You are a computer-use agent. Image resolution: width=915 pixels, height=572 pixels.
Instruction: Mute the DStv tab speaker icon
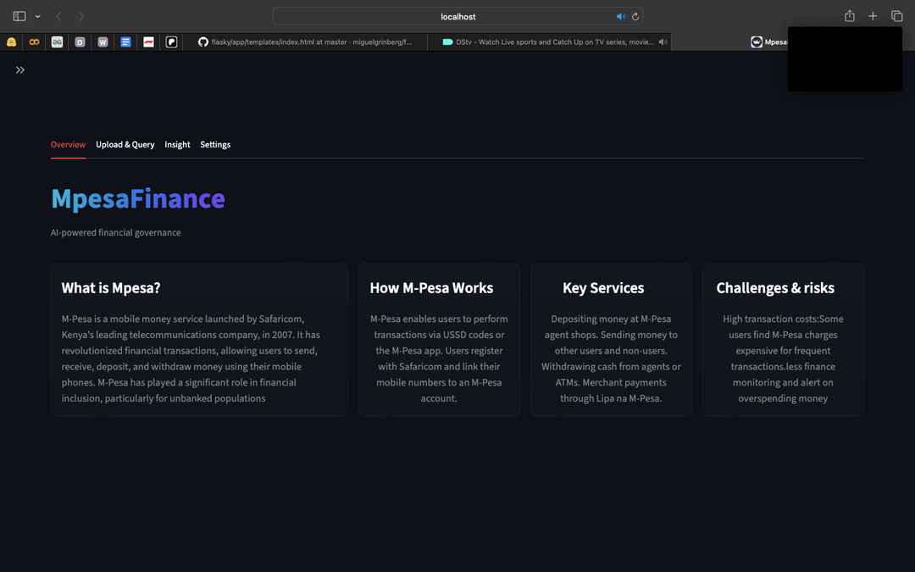pos(663,42)
